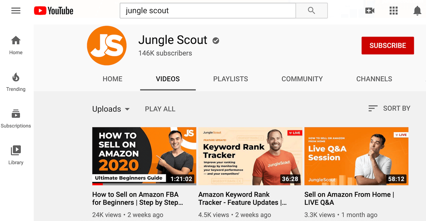426x221 pixels.
Task: Open the Channels tab
Action: (x=374, y=79)
